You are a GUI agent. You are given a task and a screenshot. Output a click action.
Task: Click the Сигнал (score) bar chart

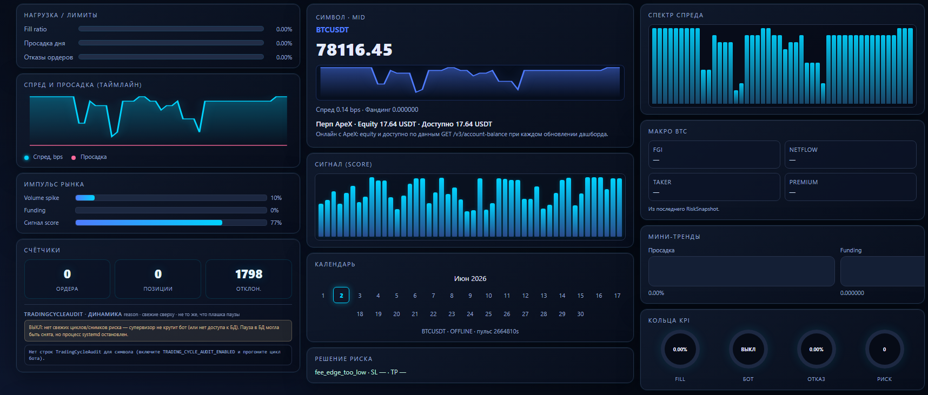click(470, 207)
